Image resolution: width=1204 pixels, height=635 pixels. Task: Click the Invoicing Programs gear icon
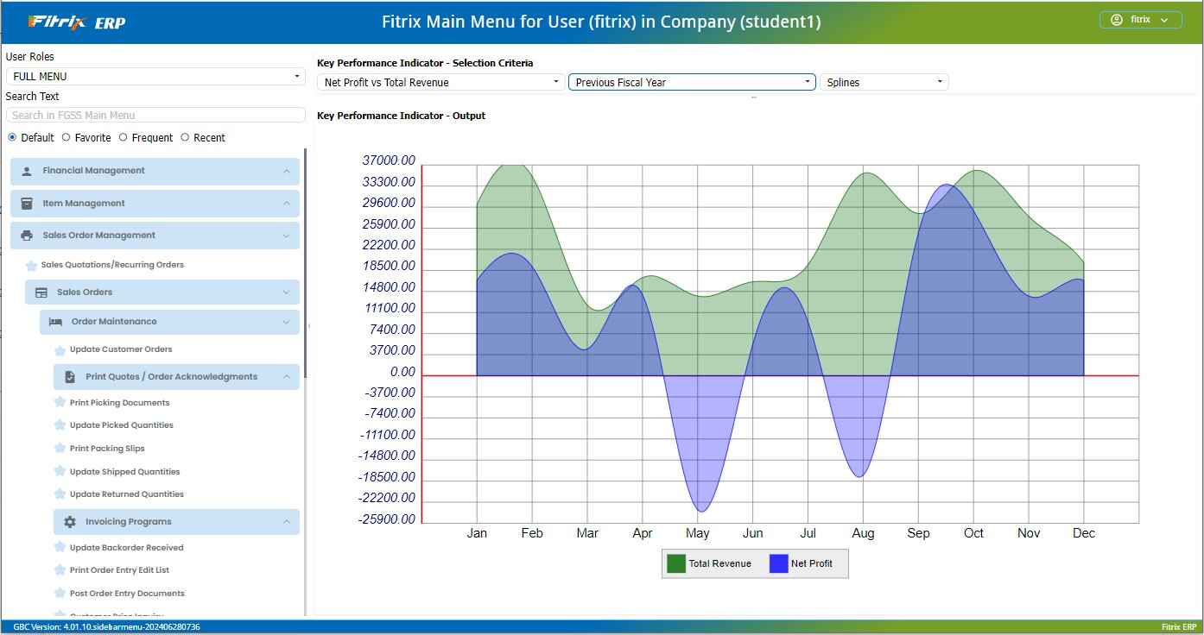(x=70, y=522)
